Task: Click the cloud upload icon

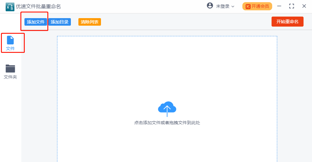Action: click(x=167, y=109)
